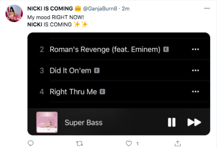The width and height of the screenshot is (217, 149).
Task: Open the 2m timestamp link
Action: 125,9
